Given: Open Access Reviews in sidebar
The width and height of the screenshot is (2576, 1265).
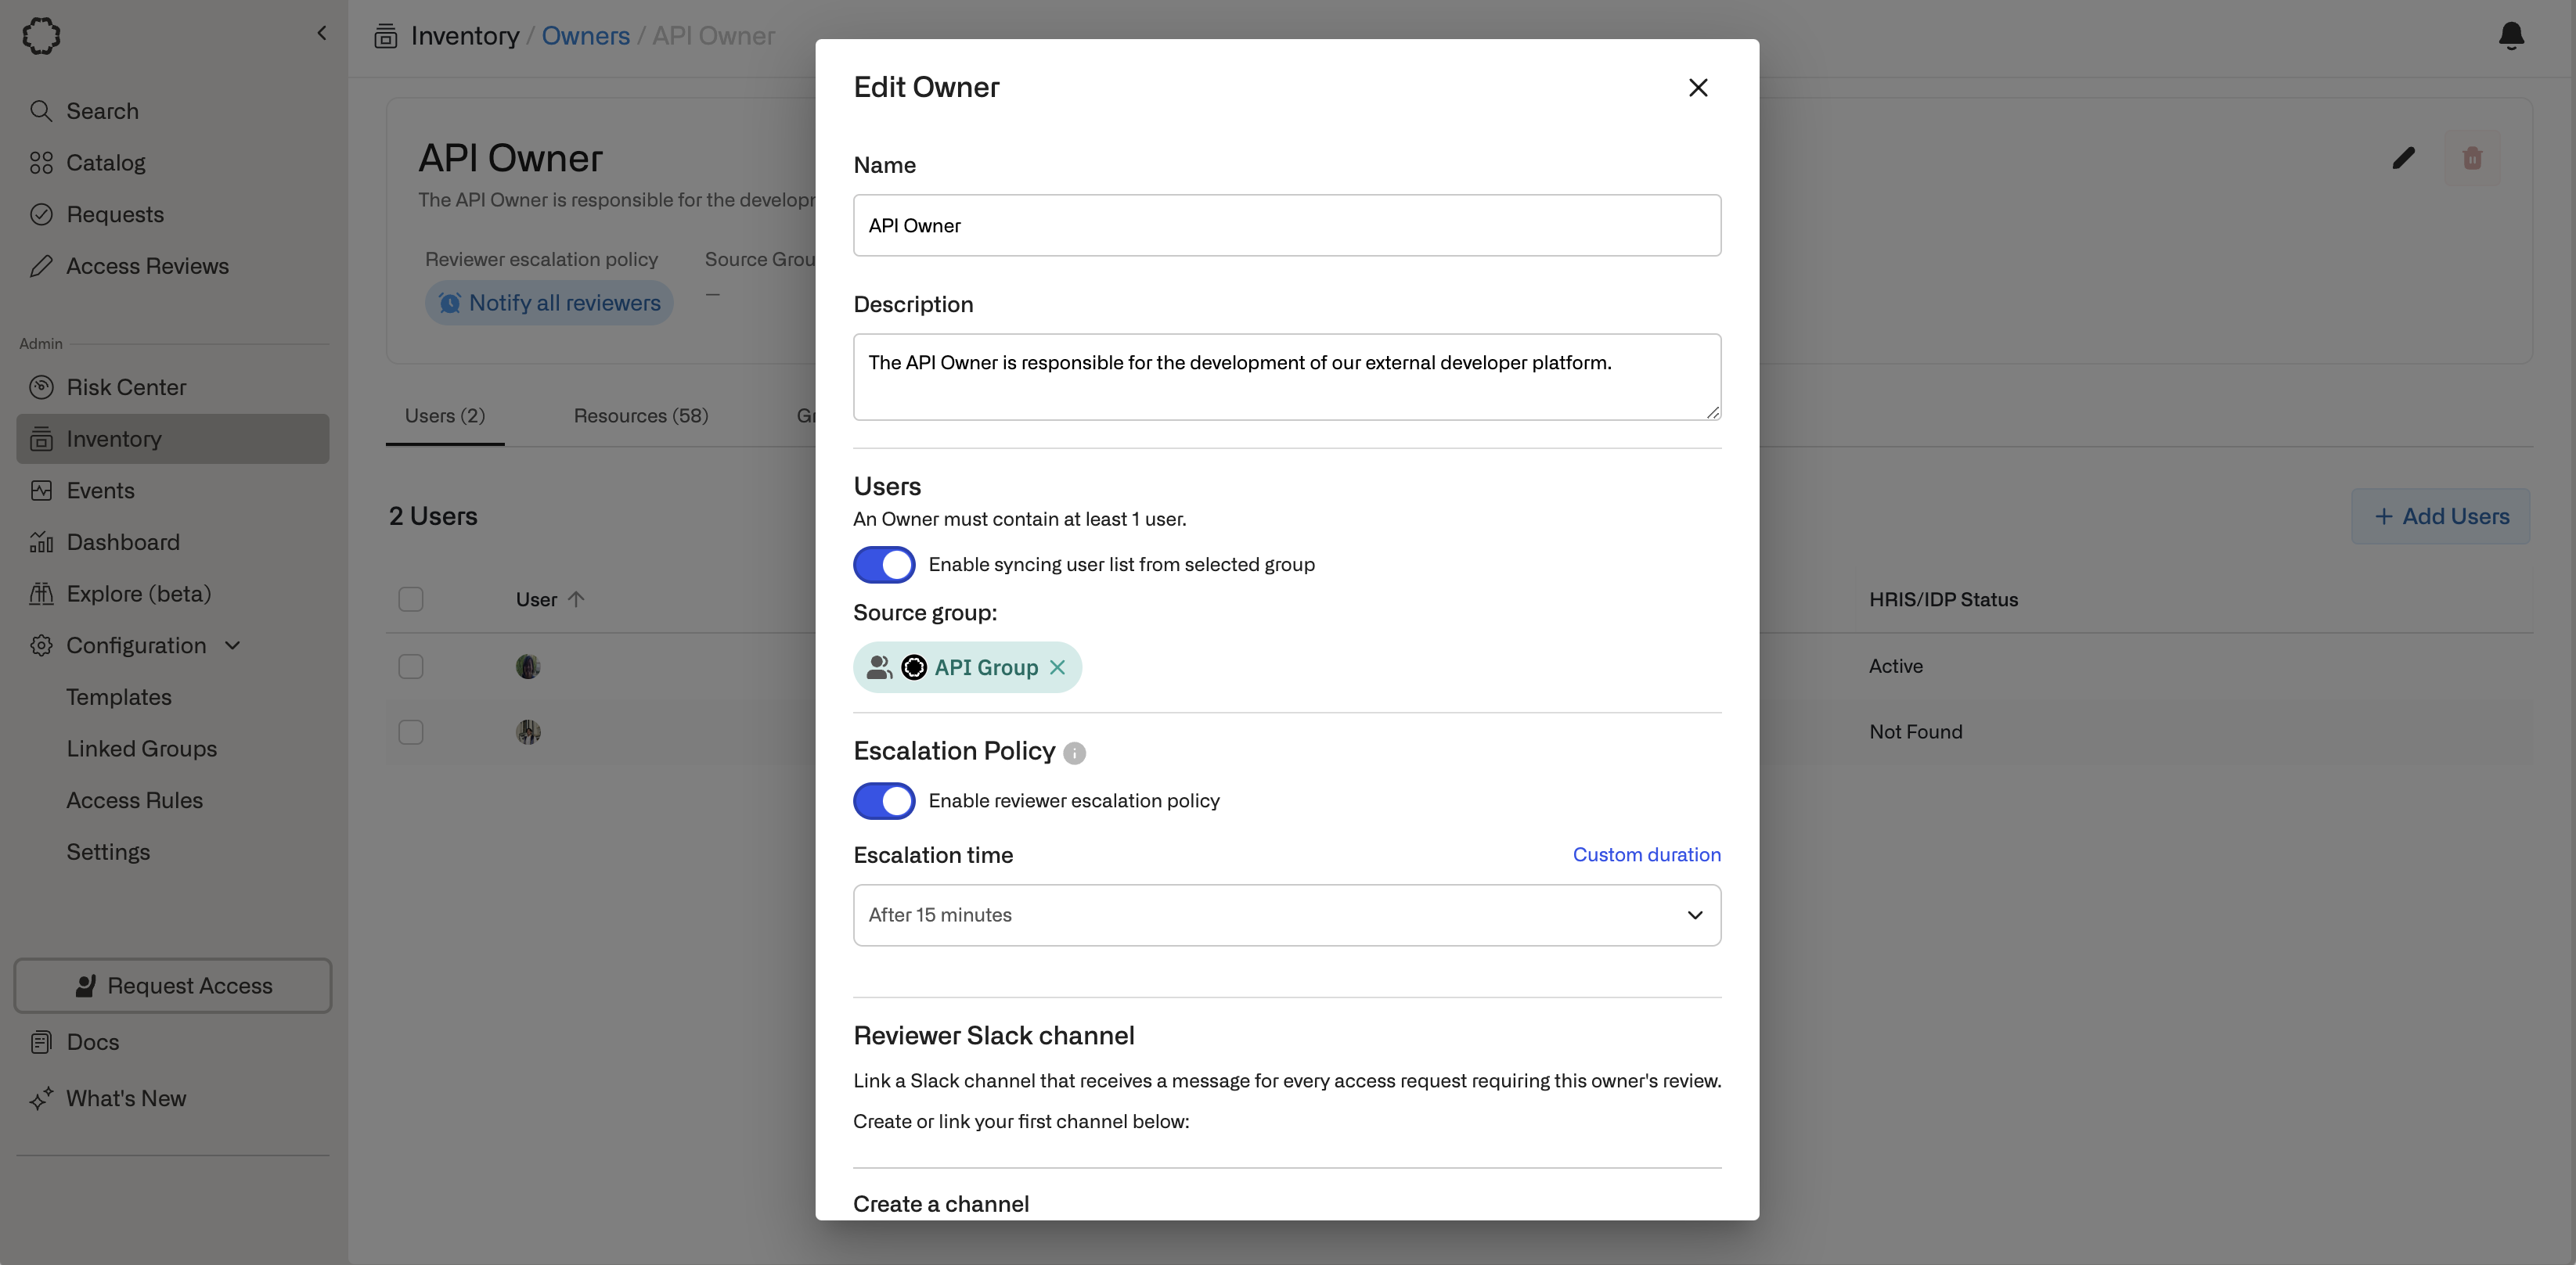Looking at the screenshot, I should (x=147, y=266).
